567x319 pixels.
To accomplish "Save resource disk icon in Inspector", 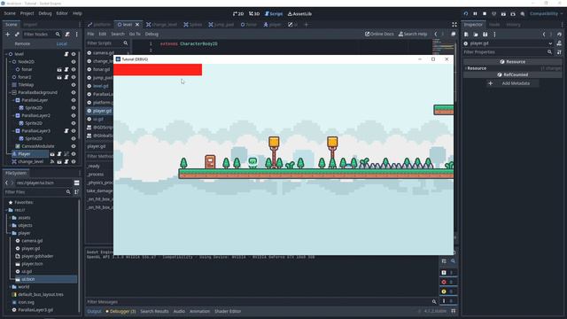I will point(485,35).
